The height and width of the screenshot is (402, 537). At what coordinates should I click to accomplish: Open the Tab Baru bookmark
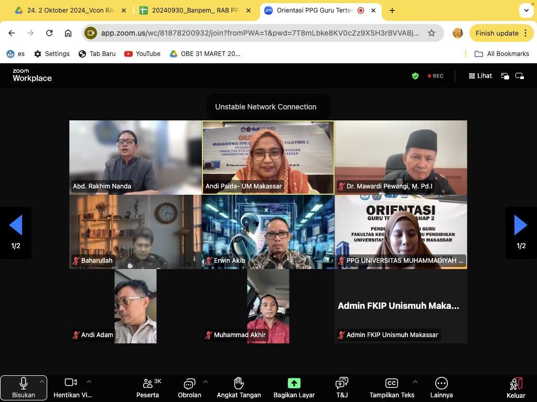97,54
